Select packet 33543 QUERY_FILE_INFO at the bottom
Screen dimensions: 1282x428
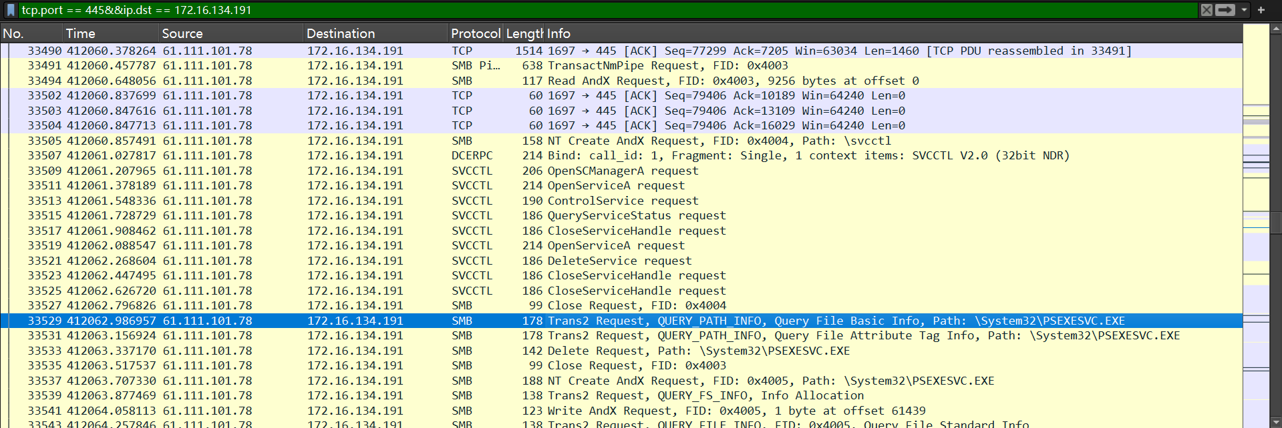pyautogui.click(x=621, y=423)
